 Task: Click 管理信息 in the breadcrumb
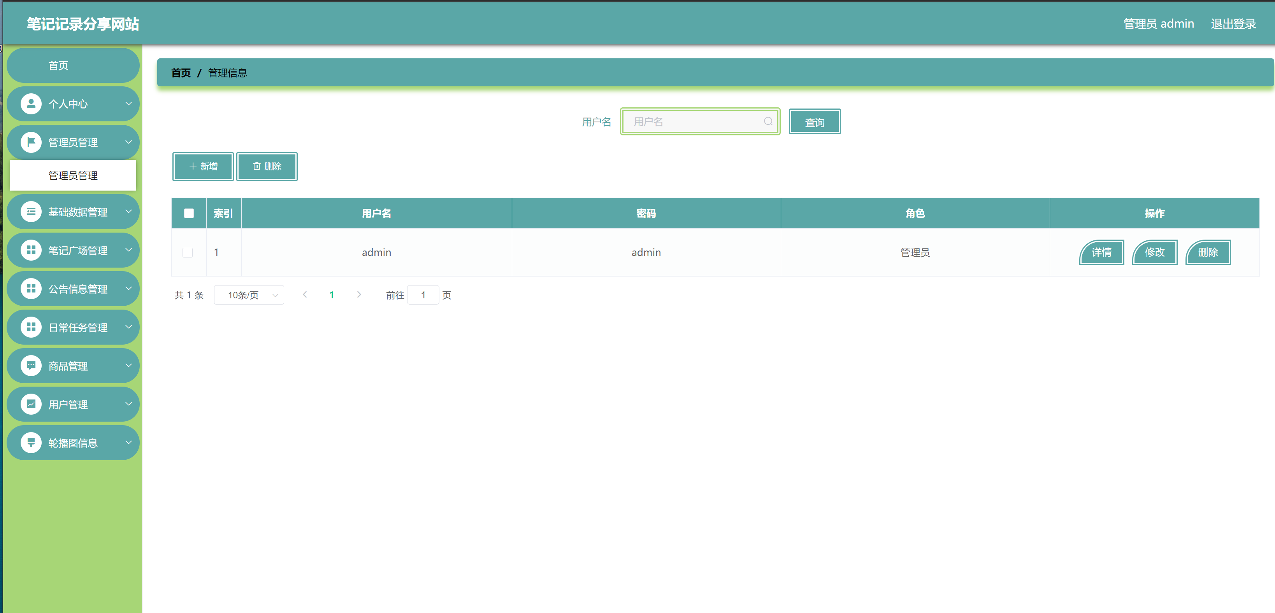[227, 73]
